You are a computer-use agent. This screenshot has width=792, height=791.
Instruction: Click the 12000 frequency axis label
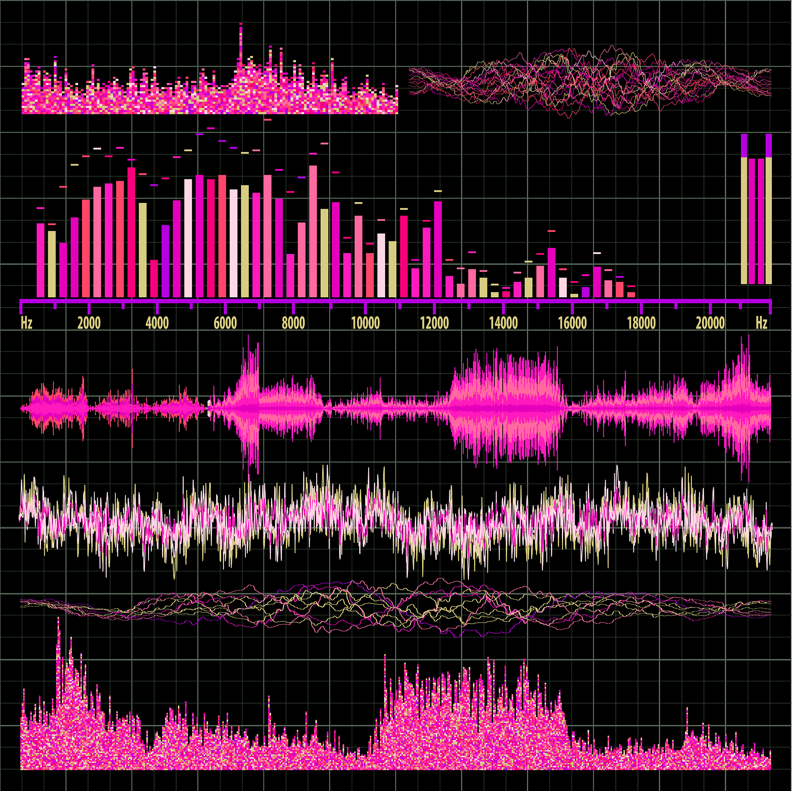point(435,323)
